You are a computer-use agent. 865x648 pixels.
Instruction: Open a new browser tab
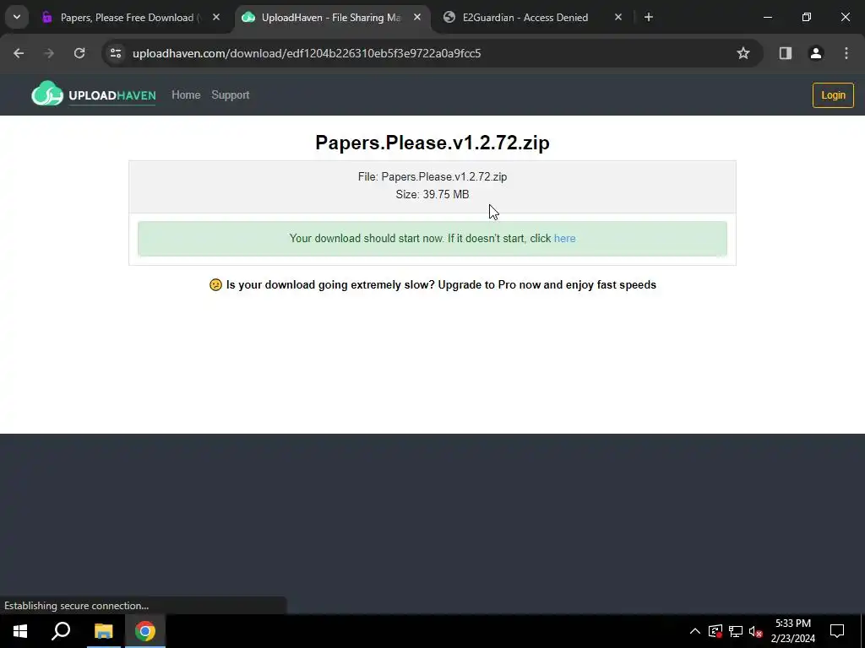(x=649, y=18)
